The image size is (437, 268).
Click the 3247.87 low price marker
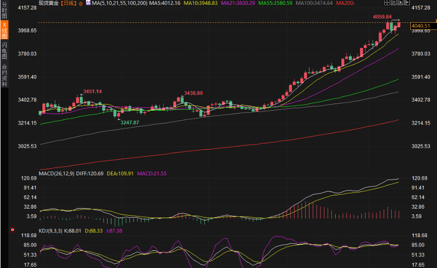[x=129, y=123]
